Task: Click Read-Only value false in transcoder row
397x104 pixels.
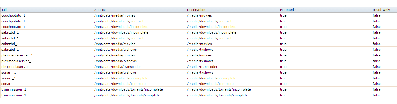Action: 377,67
